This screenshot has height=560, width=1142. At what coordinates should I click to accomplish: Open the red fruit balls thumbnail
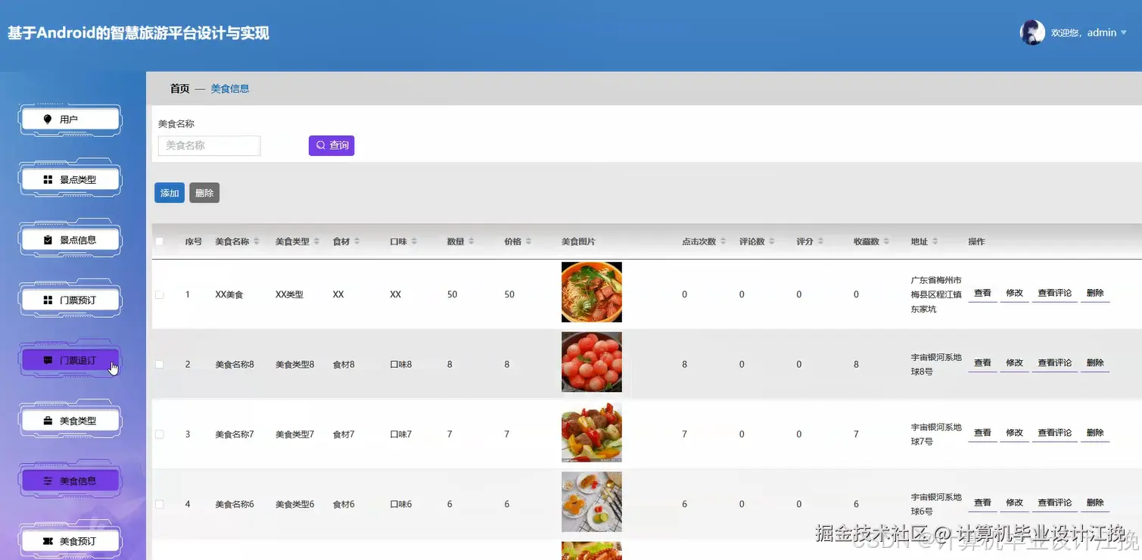click(x=592, y=362)
